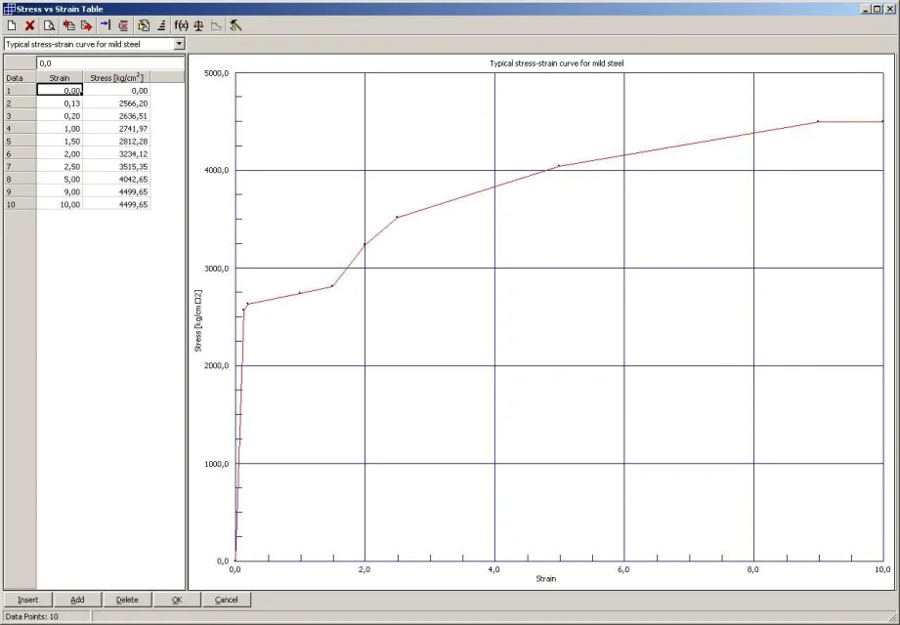Click the balance scales icon
Image resolution: width=900 pixels, height=625 pixels.
click(198, 25)
